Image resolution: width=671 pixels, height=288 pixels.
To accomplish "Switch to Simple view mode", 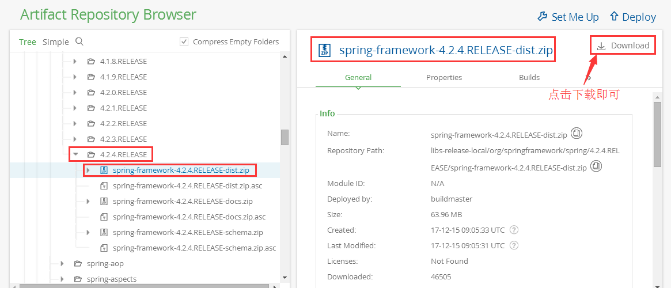I will point(56,42).
